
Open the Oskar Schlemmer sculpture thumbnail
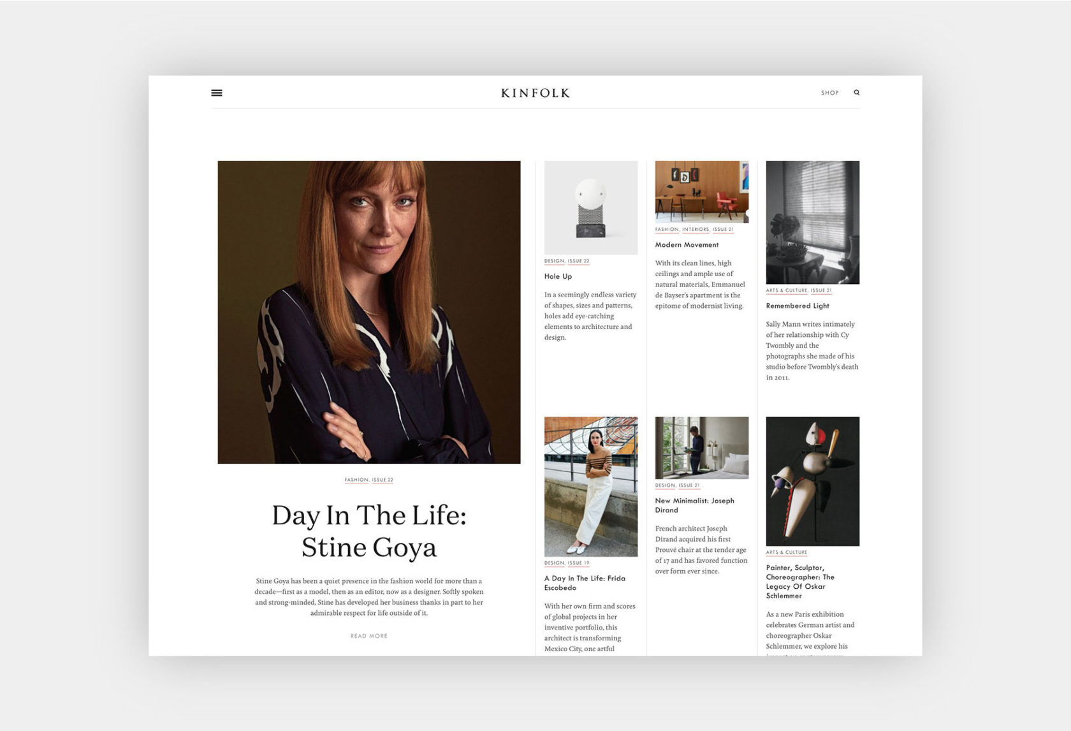(x=813, y=482)
